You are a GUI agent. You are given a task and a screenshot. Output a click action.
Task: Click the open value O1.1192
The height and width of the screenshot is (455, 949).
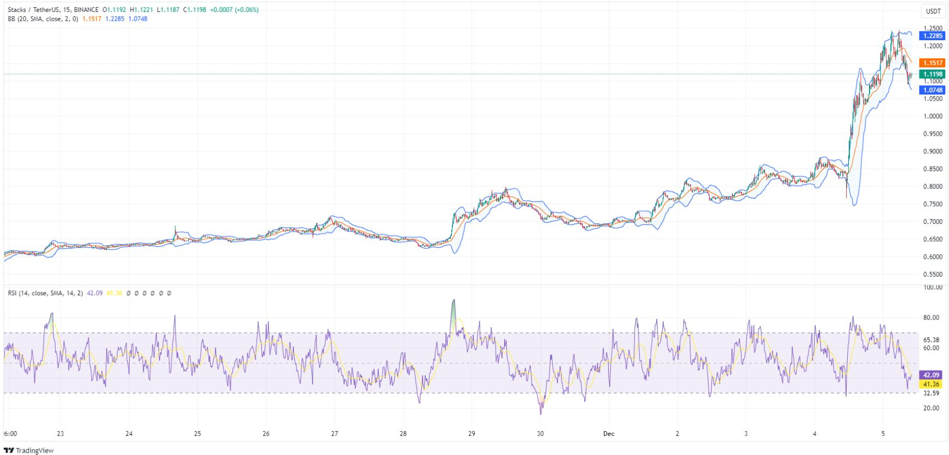tap(114, 10)
